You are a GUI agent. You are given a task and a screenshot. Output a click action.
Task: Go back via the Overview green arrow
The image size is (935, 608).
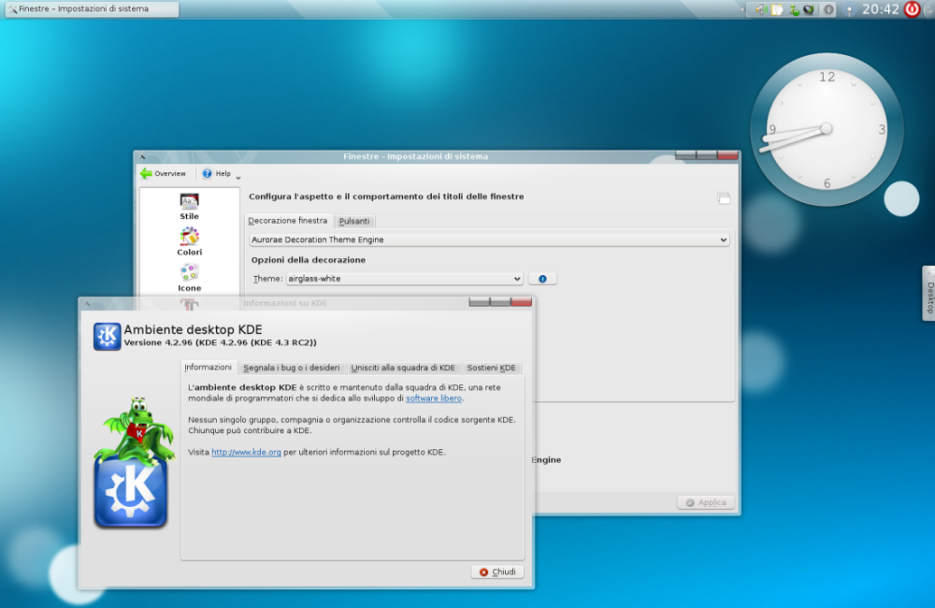(x=163, y=174)
